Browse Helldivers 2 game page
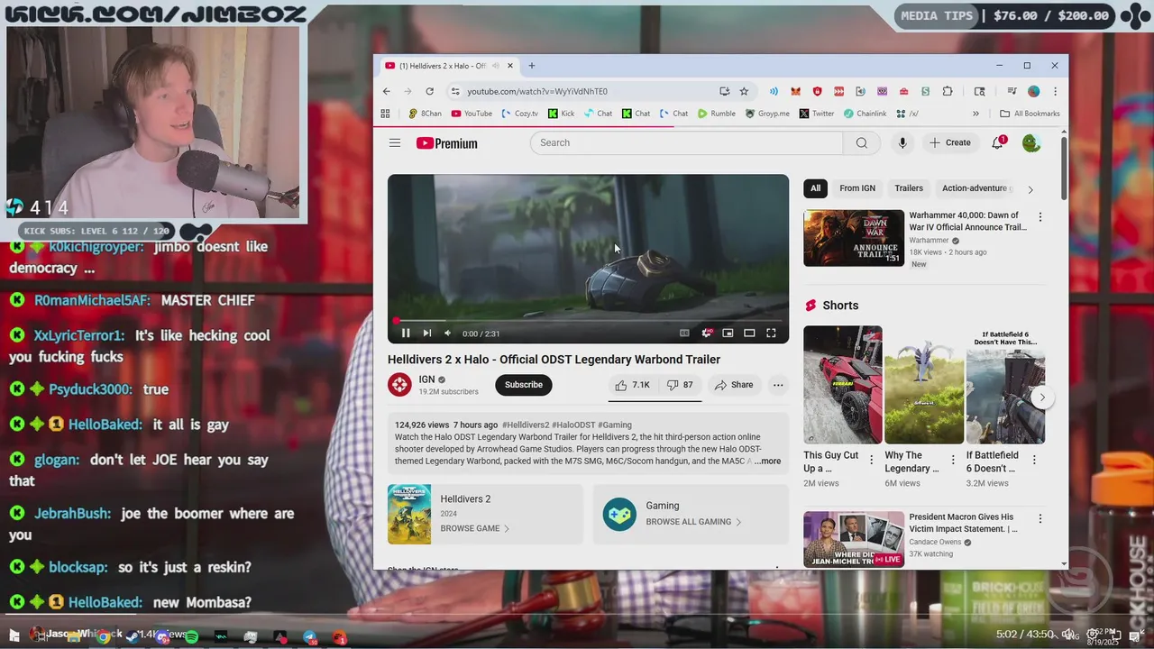The image size is (1154, 649). [475, 528]
